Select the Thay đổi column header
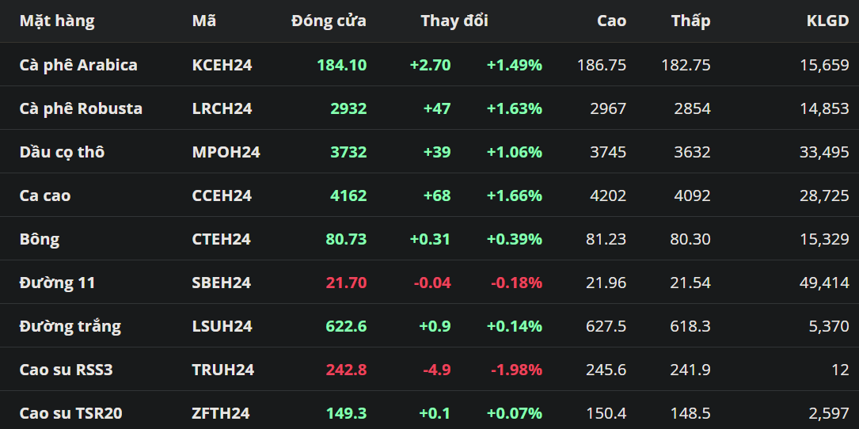This screenshot has width=859, height=429. click(454, 21)
